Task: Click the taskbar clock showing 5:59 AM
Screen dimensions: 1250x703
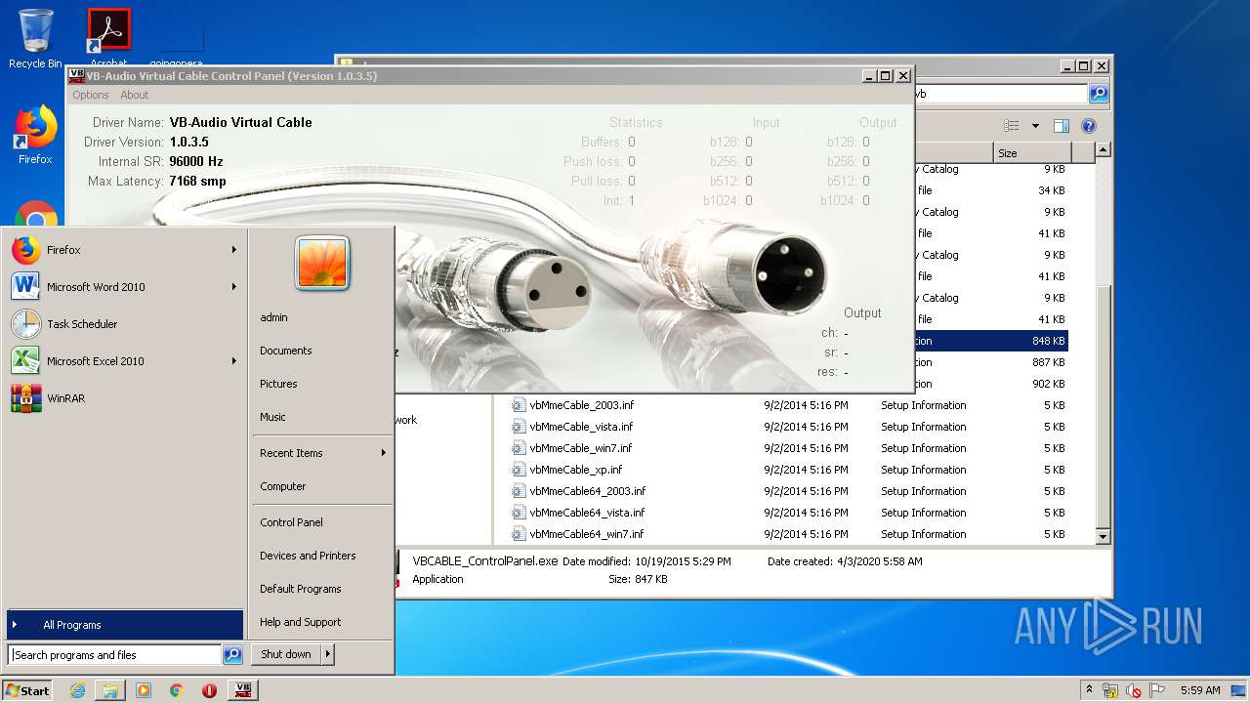Action: (x=1200, y=690)
